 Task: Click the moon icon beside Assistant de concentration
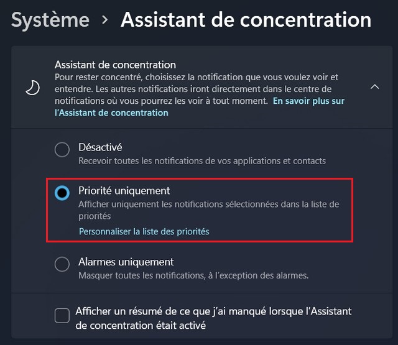click(x=32, y=88)
